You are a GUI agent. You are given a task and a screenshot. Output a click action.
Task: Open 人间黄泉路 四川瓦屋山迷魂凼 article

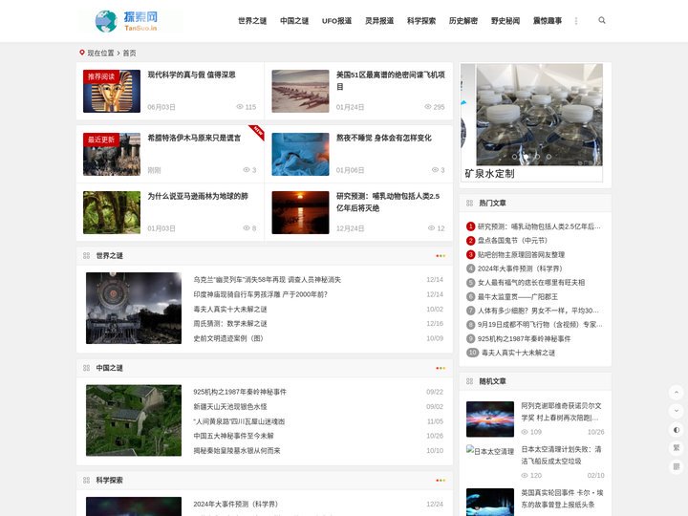(x=239, y=421)
